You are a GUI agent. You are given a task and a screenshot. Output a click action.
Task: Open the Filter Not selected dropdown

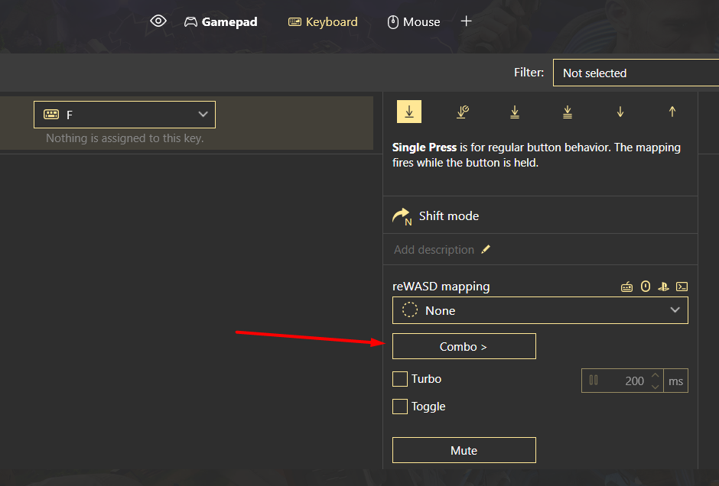point(635,73)
